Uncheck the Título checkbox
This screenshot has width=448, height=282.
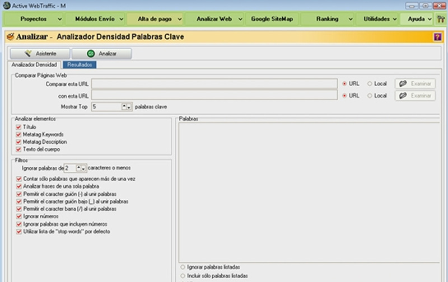click(20, 128)
